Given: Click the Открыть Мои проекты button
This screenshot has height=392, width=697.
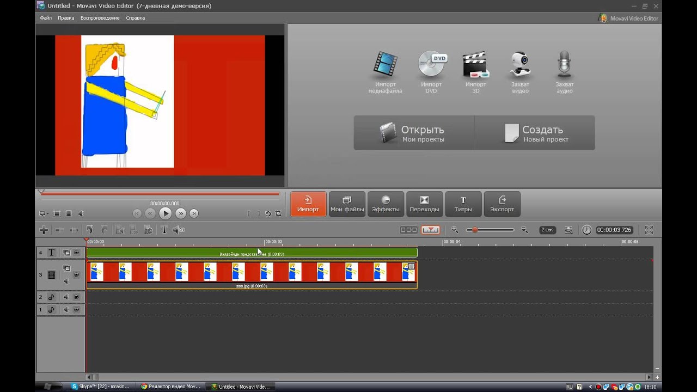Looking at the screenshot, I should pyautogui.click(x=414, y=133).
